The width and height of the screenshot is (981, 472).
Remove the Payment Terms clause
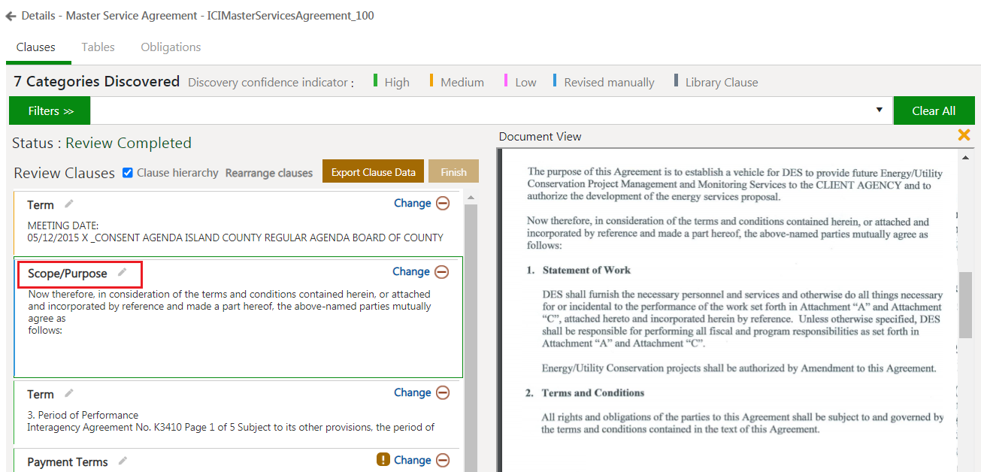pyautogui.click(x=444, y=460)
